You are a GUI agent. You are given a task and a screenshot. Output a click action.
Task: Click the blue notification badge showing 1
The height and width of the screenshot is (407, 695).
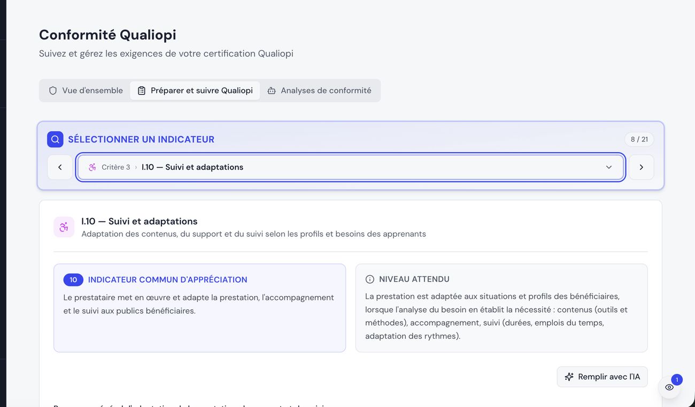[x=677, y=380]
